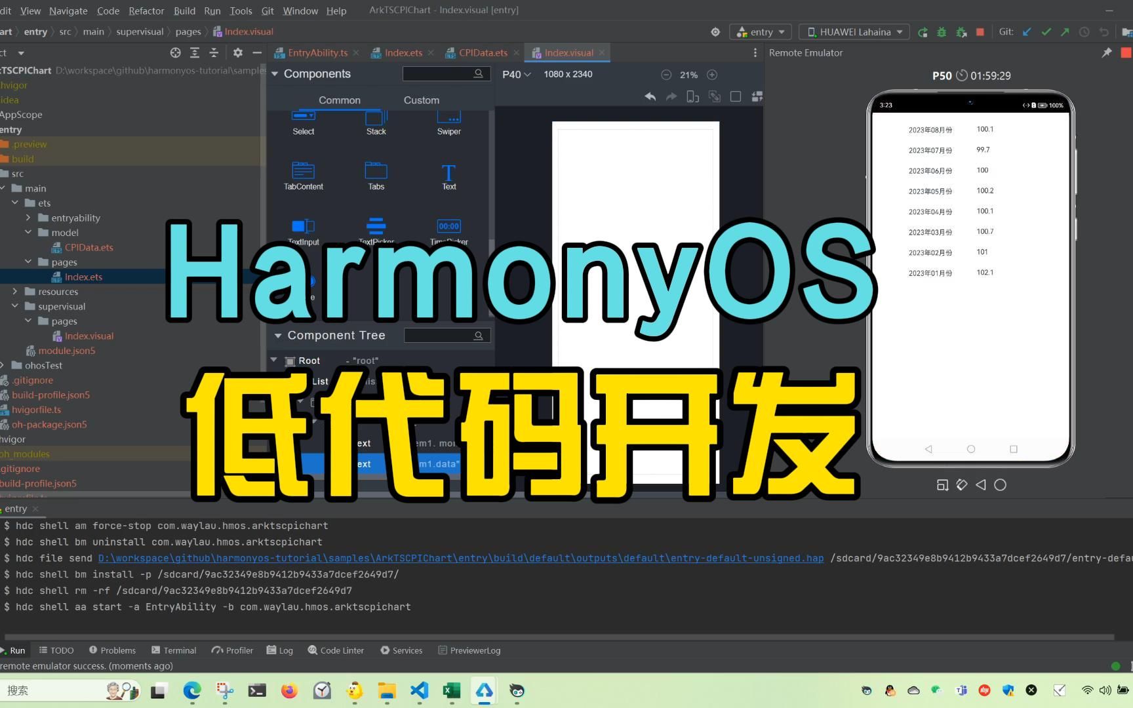Click the Rerun entry icon

pos(923,32)
